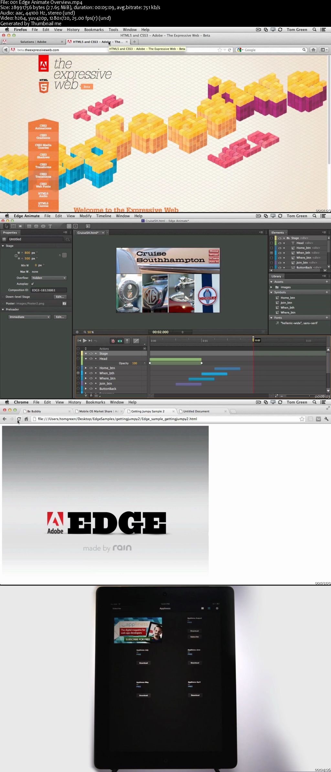Image resolution: width=331 pixels, height=772 pixels.
Task: Expand the Home_btn layer in timeline
Action: (x=86, y=368)
